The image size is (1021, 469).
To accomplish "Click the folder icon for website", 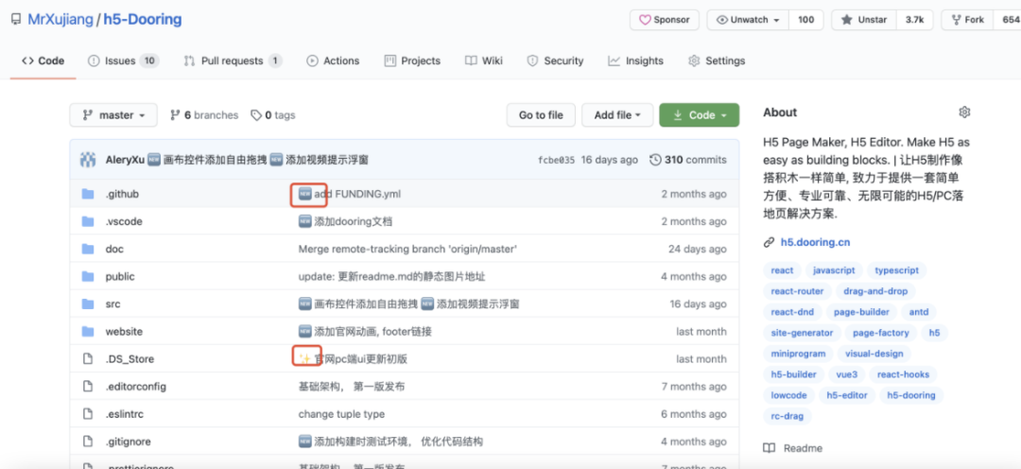I will (x=88, y=331).
